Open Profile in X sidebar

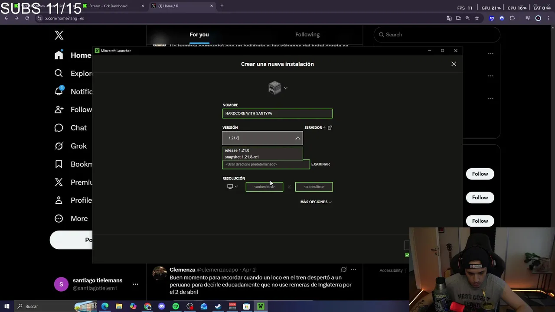pyautogui.click(x=73, y=200)
